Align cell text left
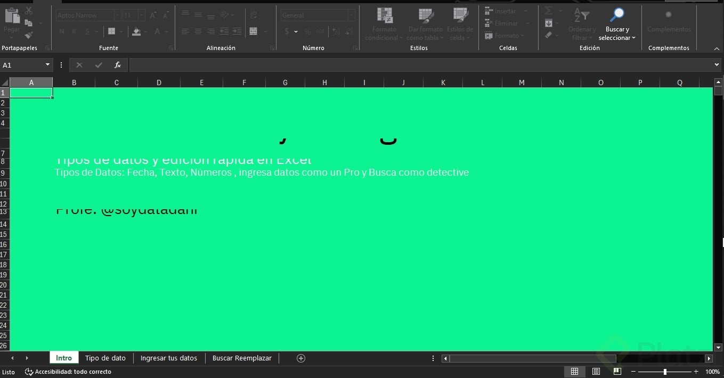The height and width of the screenshot is (378, 724). (x=185, y=31)
